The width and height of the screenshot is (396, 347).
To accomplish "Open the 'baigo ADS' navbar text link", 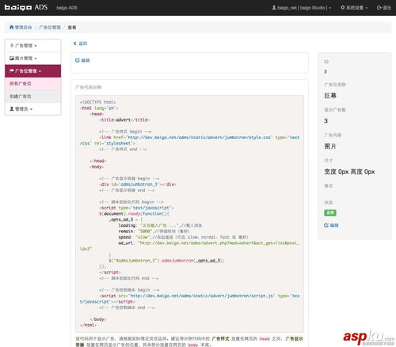I will point(67,8).
